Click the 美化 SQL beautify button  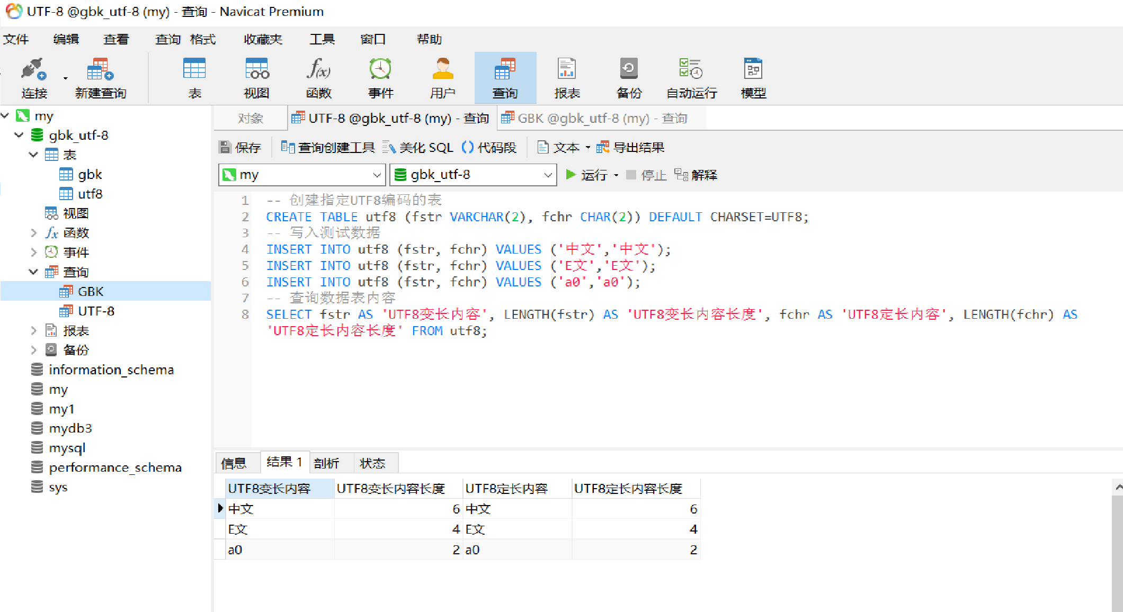pos(418,148)
